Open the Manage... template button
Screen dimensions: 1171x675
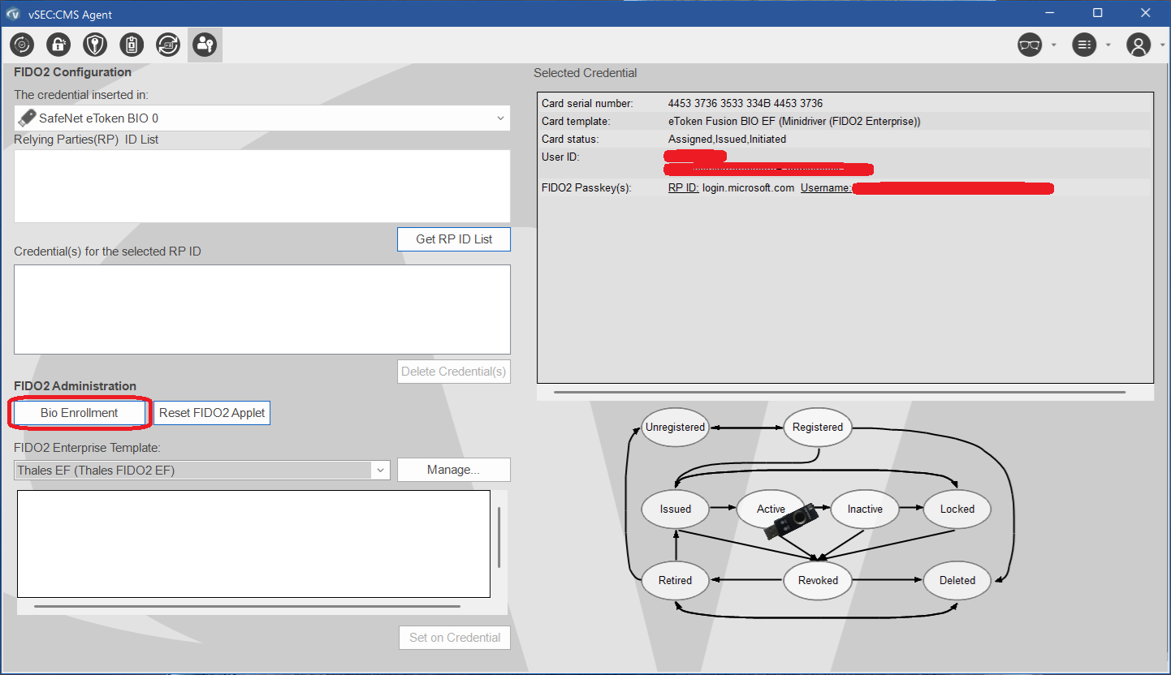point(454,470)
